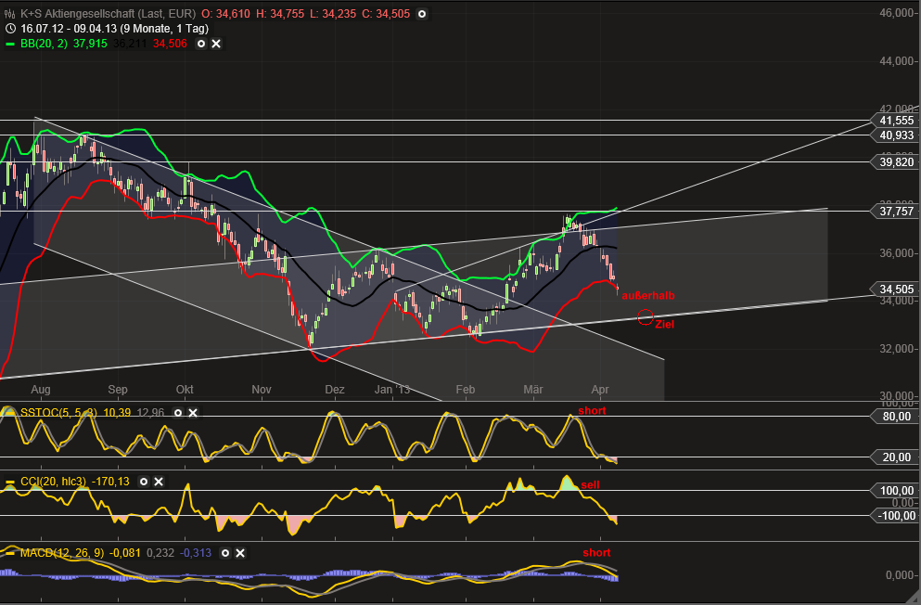The height and width of the screenshot is (605, 921).
Task: Remove the CCI indicator with its X
Action: click(x=159, y=482)
